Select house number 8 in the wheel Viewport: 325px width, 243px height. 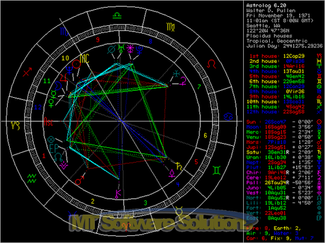(x=150, y=41)
